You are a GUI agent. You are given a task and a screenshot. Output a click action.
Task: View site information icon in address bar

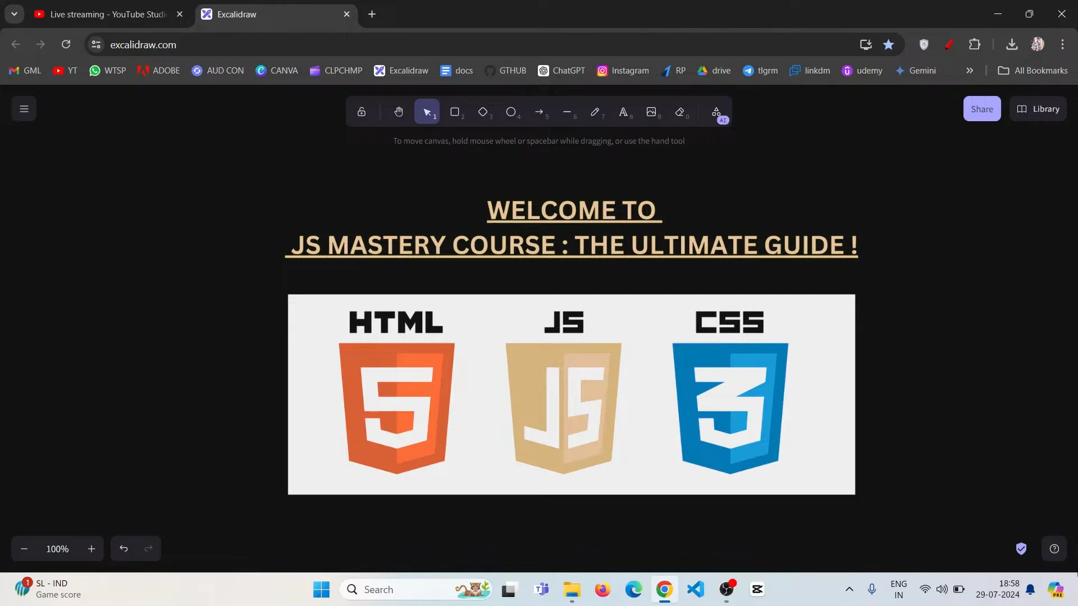pyautogui.click(x=96, y=44)
